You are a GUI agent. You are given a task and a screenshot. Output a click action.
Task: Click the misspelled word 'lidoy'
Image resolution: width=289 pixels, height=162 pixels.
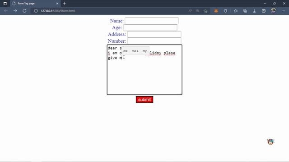(x=155, y=53)
